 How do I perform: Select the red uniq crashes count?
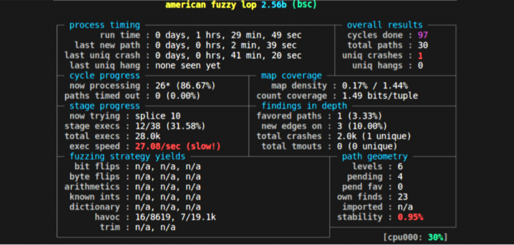point(420,56)
